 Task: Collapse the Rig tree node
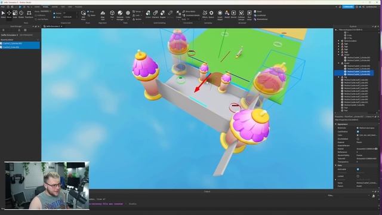338,77
